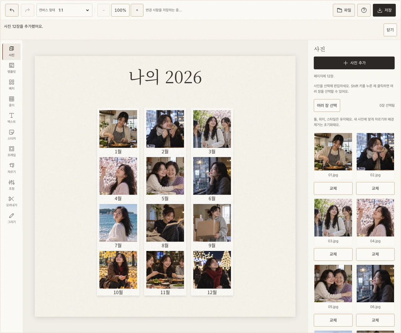The width and height of the screenshot is (401, 333).
Task: Dismiss notification with 닫기 button
Action: (390, 30)
